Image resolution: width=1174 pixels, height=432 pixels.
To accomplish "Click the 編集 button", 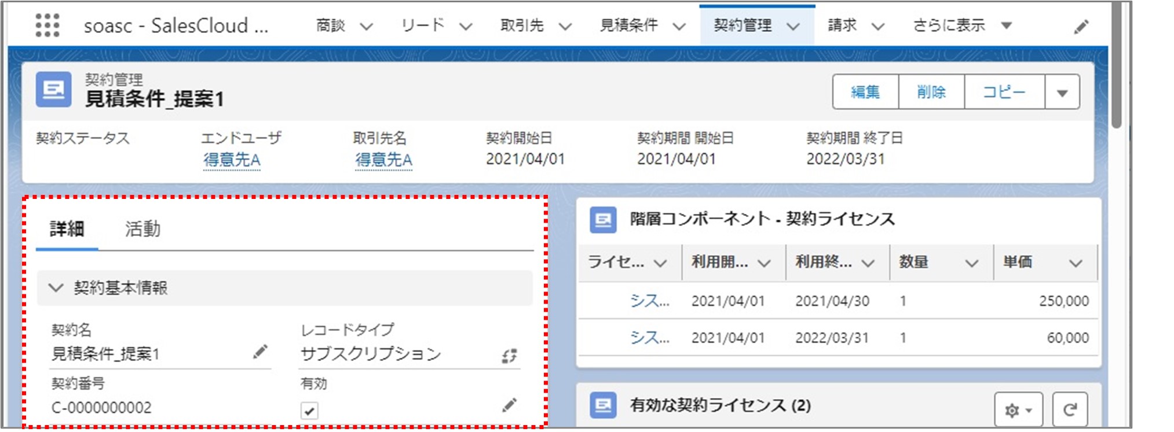I will (x=865, y=92).
